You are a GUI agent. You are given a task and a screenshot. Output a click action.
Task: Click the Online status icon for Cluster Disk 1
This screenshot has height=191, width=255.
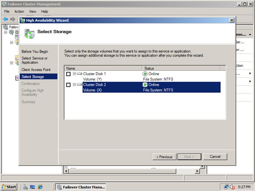point(145,74)
